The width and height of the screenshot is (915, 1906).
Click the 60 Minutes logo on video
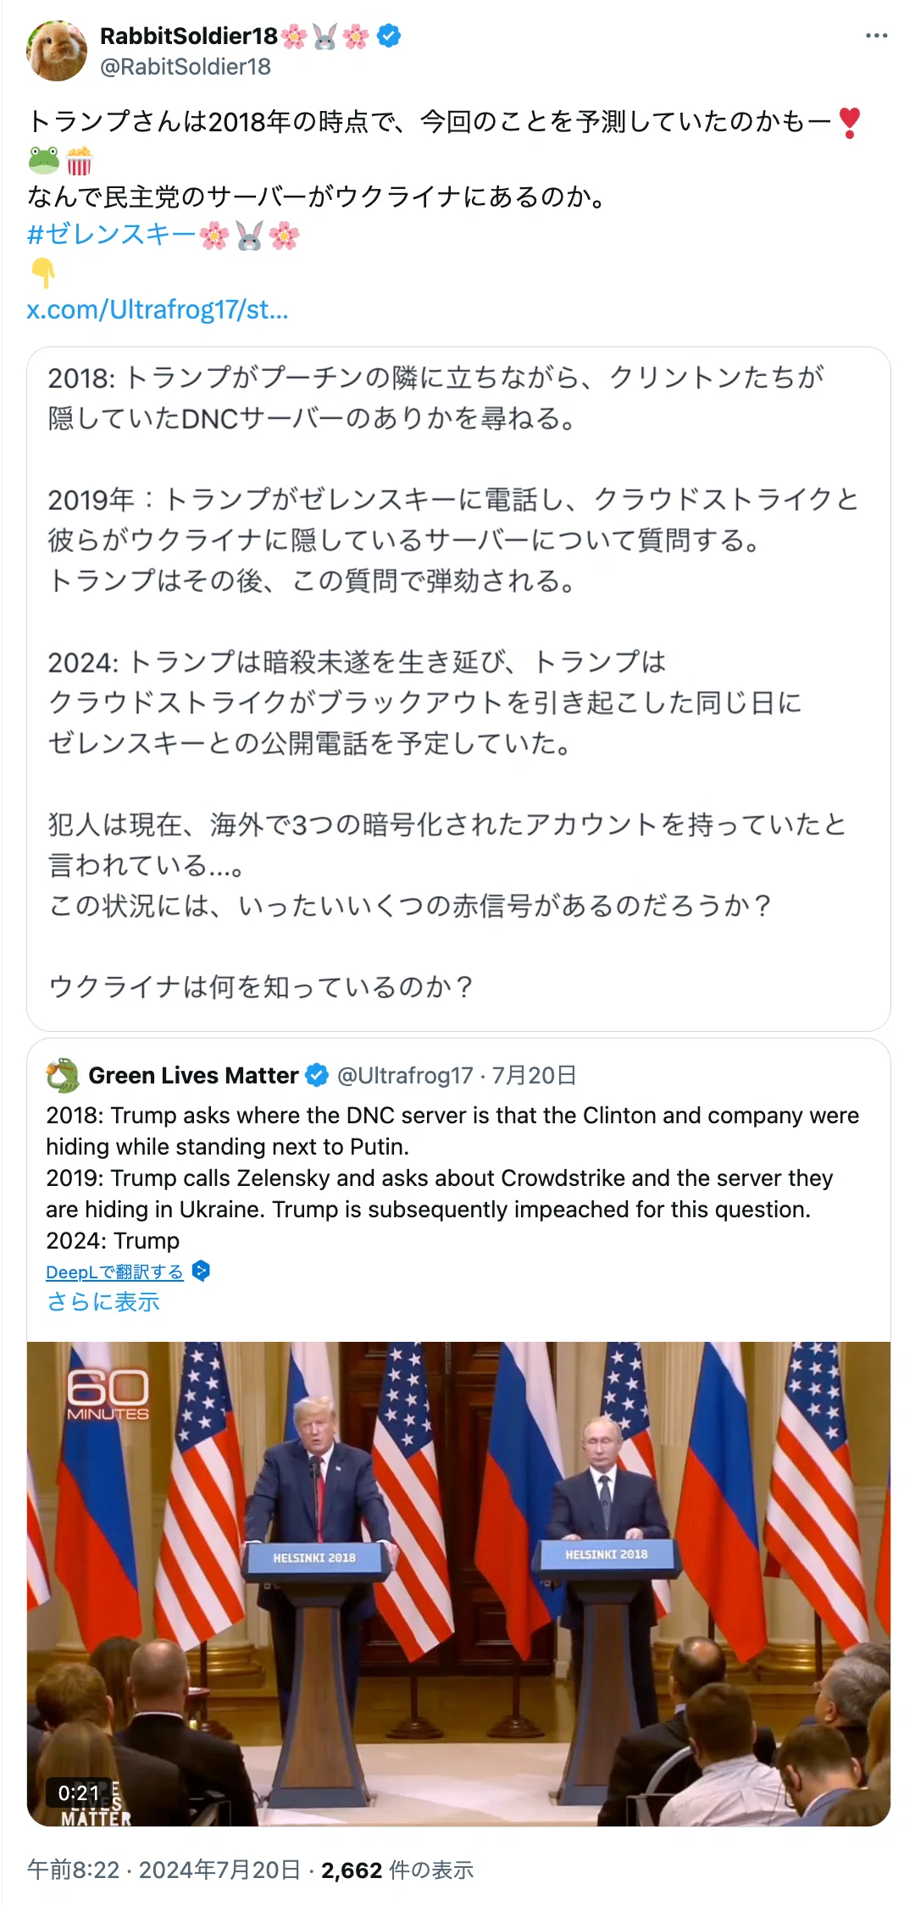108,1393
